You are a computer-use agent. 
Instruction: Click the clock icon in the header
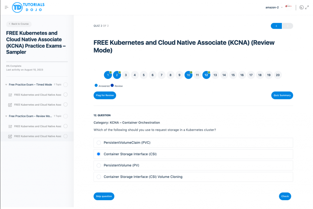pos(301,7)
